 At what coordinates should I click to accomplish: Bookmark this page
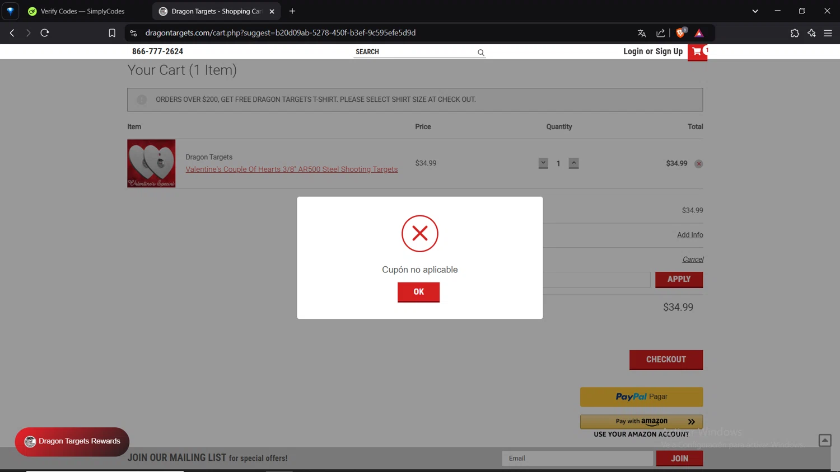coord(112,33)
